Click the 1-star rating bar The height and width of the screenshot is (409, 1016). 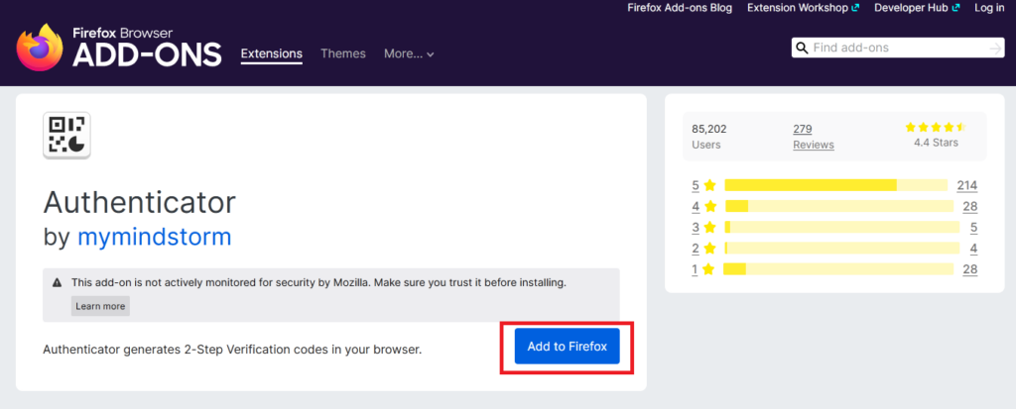tap(835, 269)
